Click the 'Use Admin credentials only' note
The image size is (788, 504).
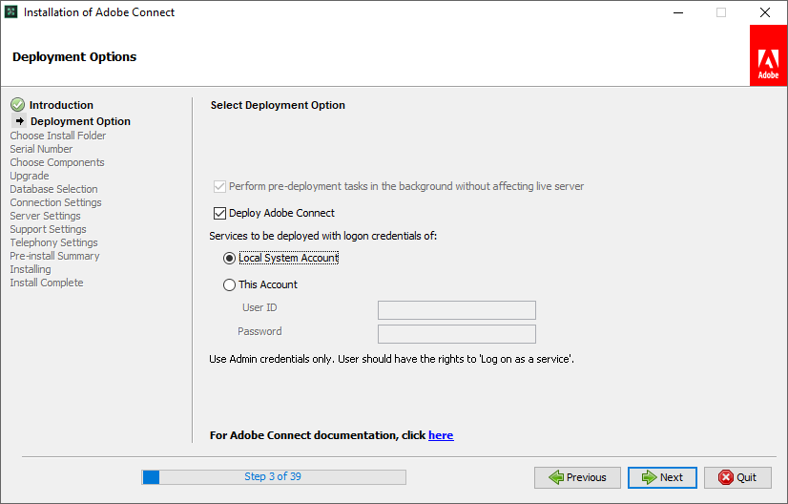click(391, 359)
